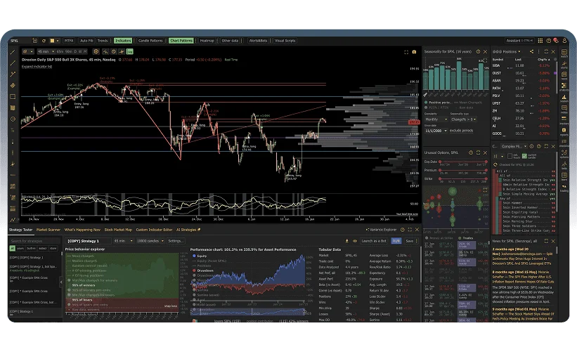Viewport: 577px width, 359px height.
Task: Click the chart settings gear icon
Action: tap(96, 52)
